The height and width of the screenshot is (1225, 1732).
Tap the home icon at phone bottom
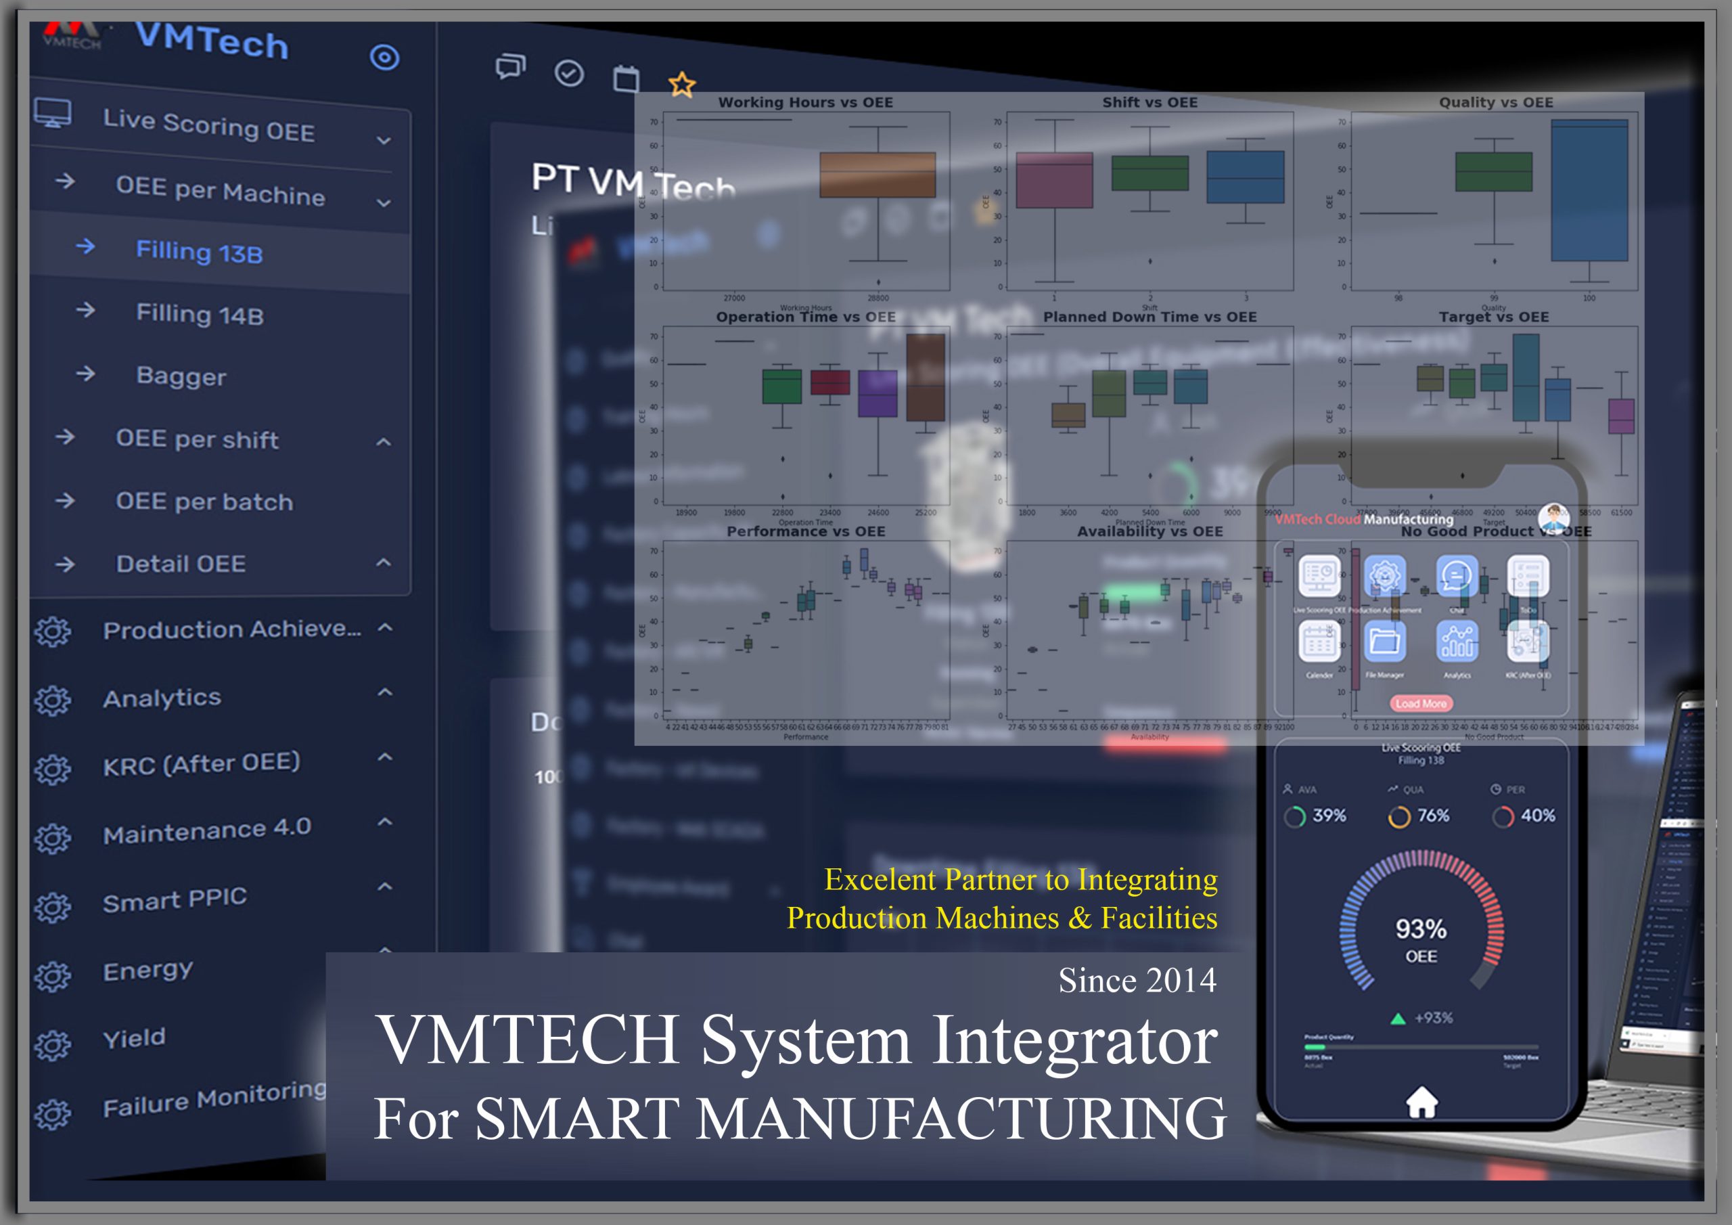1421,1102
